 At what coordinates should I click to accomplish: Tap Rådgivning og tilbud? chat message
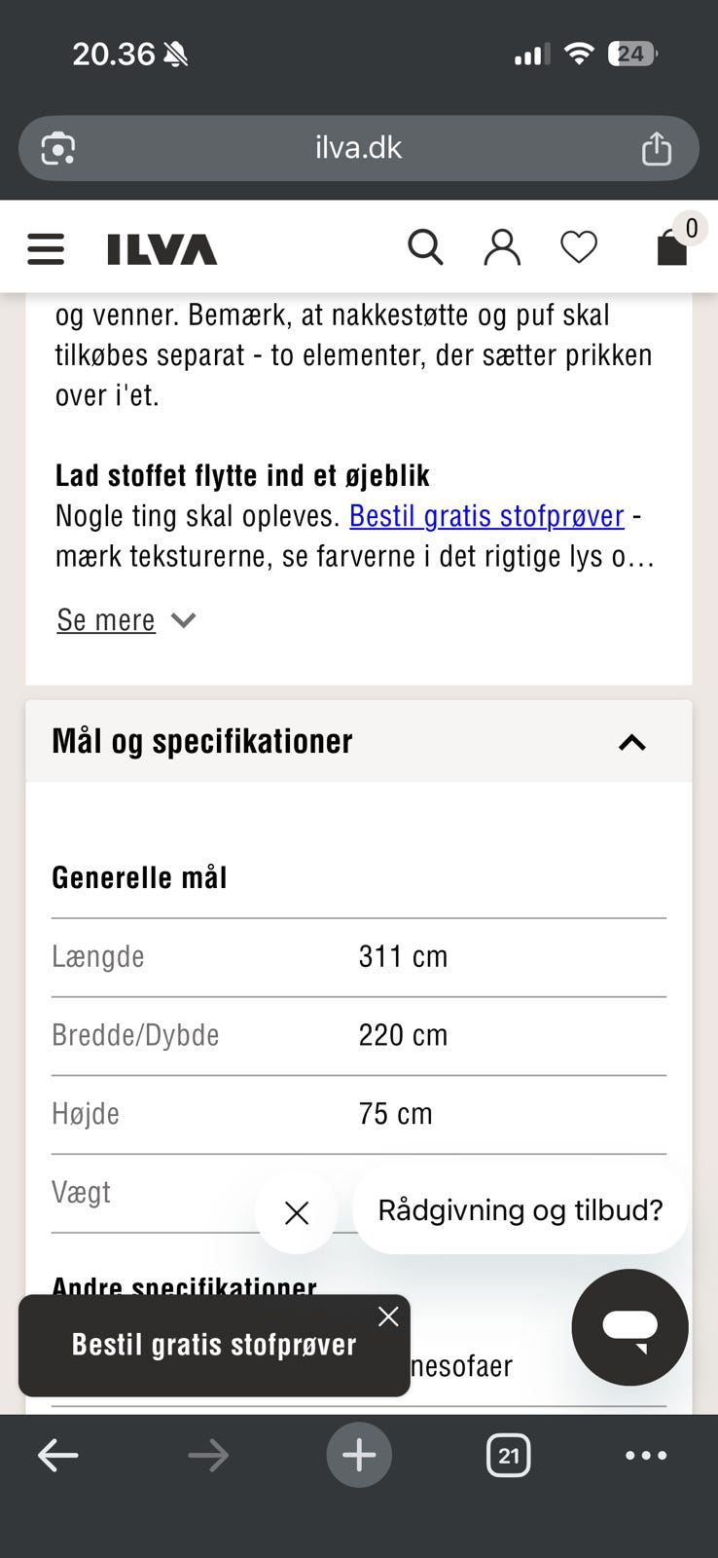click(x=521, y=1210)
